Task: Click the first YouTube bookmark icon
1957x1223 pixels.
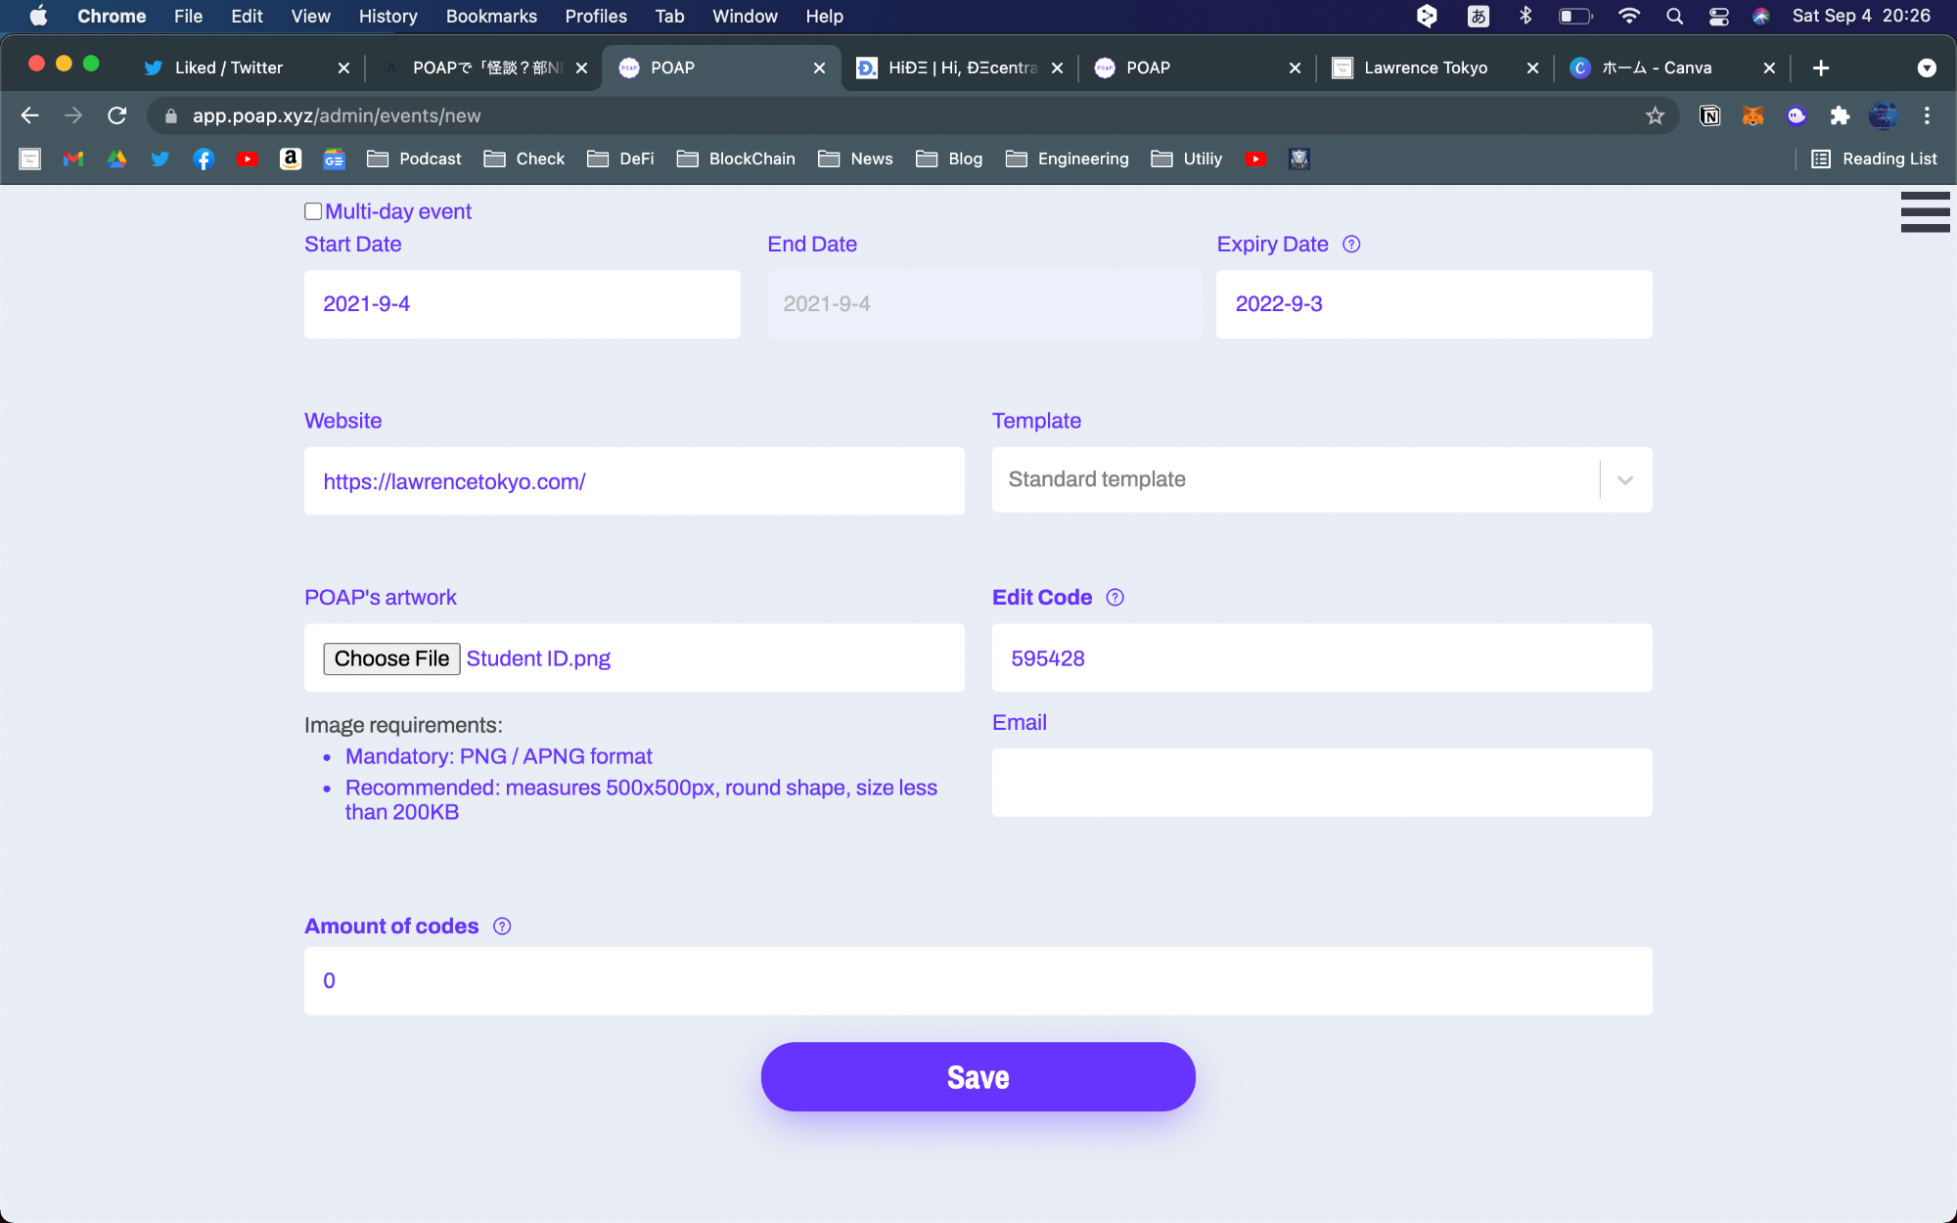Action: [x=247, y=159]
